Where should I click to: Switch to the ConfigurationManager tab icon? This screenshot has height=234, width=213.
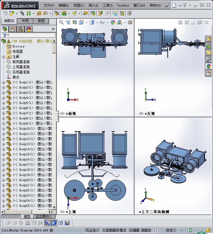click(21, 29)
